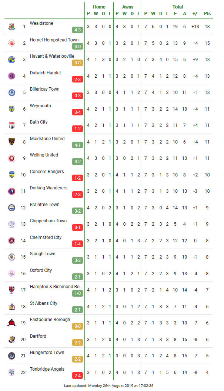Click the +/- column header
Viewport: 224px width, 391px height.
coord(195,13)
